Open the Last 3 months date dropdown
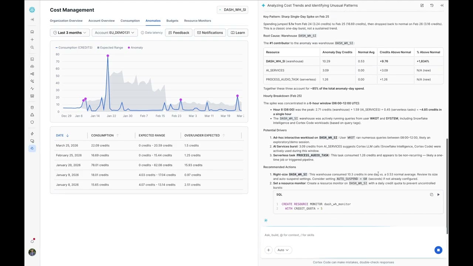This screenshot has width=473, height=266. pyautogui.click(x=70, y=33)
